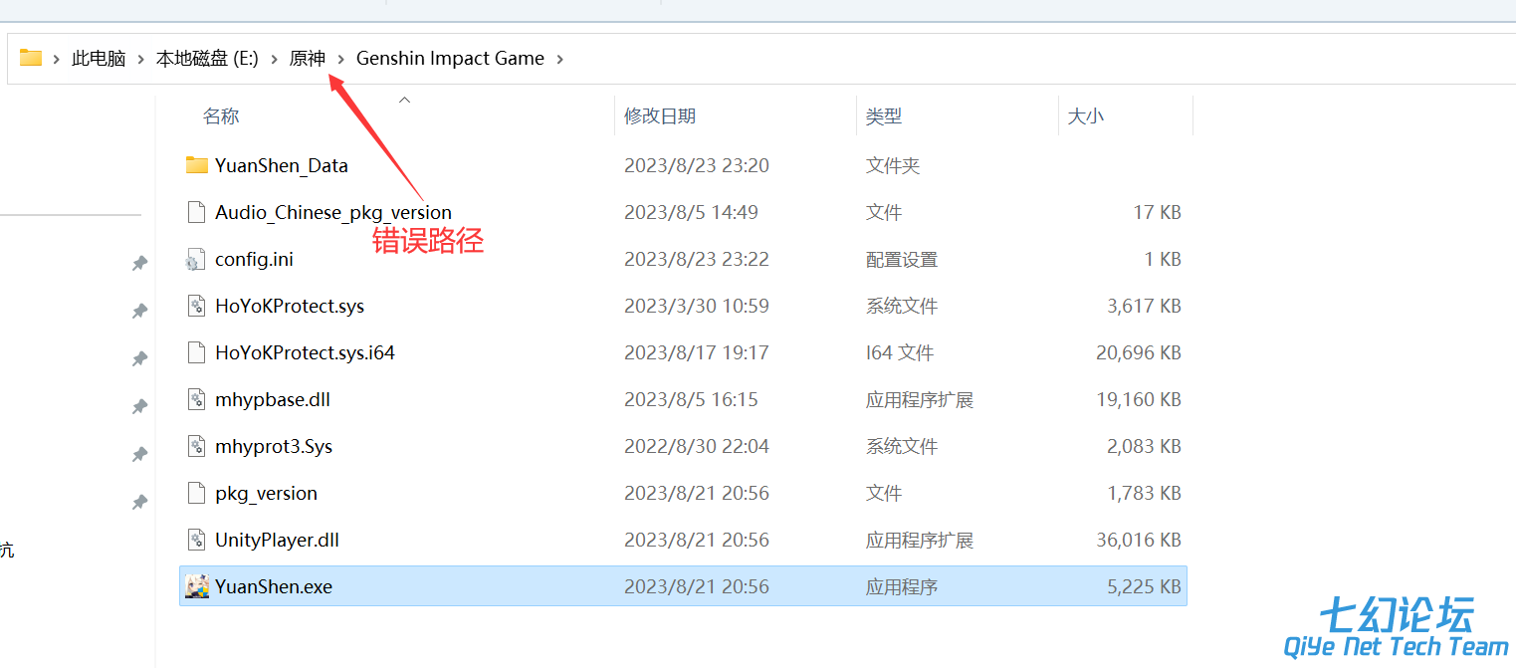Click the HoYoKProtect.sys.i64 file icon
Image resolution: width=1516 pixels, height=668 pixels.
coord(196,352)
